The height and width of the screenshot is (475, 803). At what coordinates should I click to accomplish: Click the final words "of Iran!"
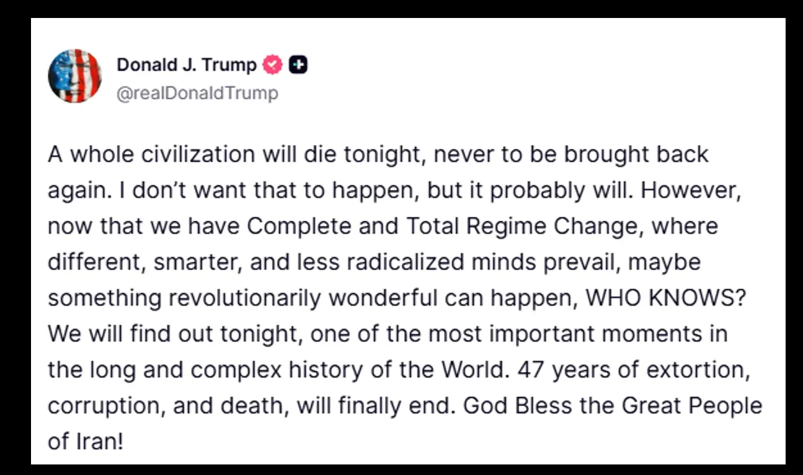click(86, 442)
